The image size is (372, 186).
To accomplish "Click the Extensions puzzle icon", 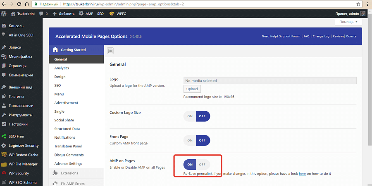I will 55,173.
